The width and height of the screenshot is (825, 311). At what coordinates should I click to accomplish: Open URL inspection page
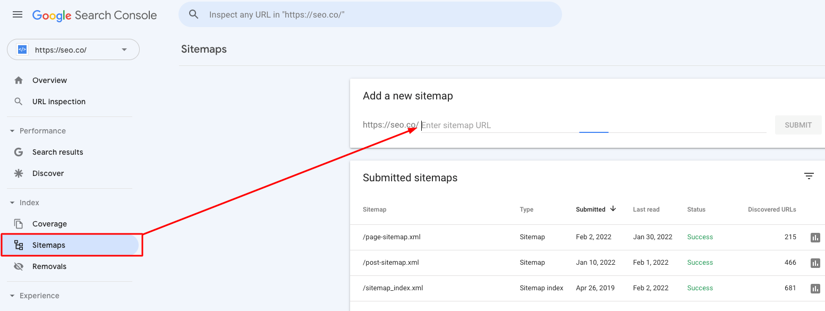pyautogui.click(x=58, y=102)
